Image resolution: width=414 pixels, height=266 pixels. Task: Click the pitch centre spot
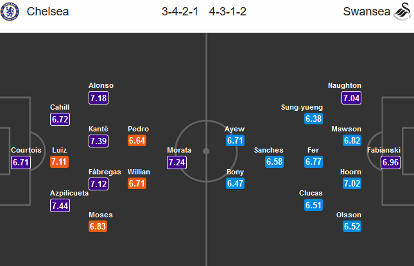206,151
